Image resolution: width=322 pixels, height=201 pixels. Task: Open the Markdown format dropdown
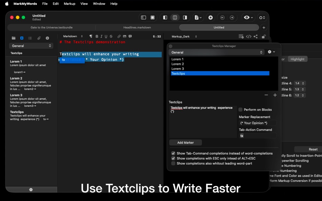point(71,36)
